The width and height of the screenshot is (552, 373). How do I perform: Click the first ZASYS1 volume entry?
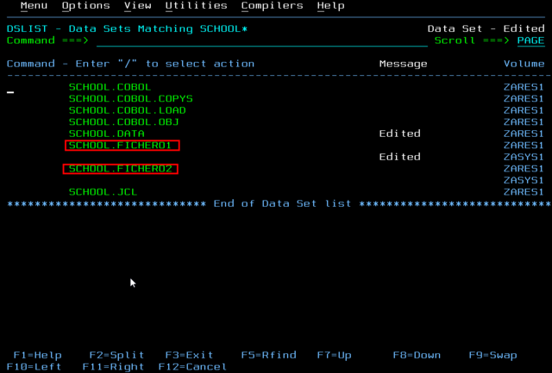524,157
